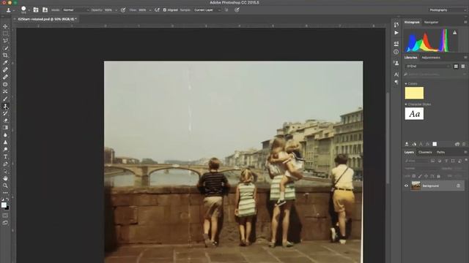Toggle pressure for size button
Viewport: 469px width, 263px height.
click(x=237, y=9)
